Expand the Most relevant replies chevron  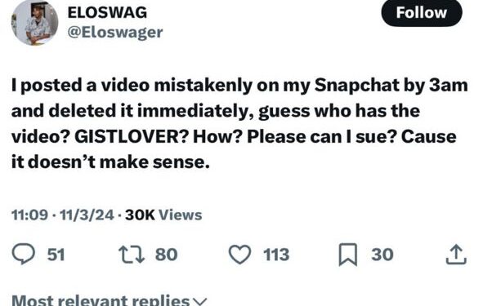point(200,301)
